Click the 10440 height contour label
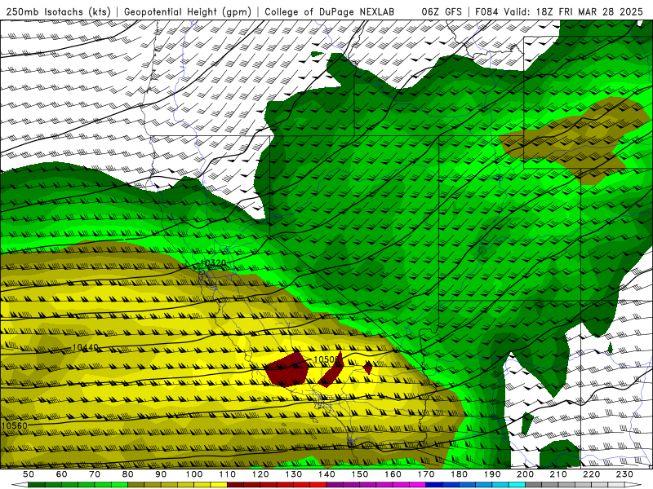Image resolution: width=653 pixels, height=489 pixels. click(86, 347)
